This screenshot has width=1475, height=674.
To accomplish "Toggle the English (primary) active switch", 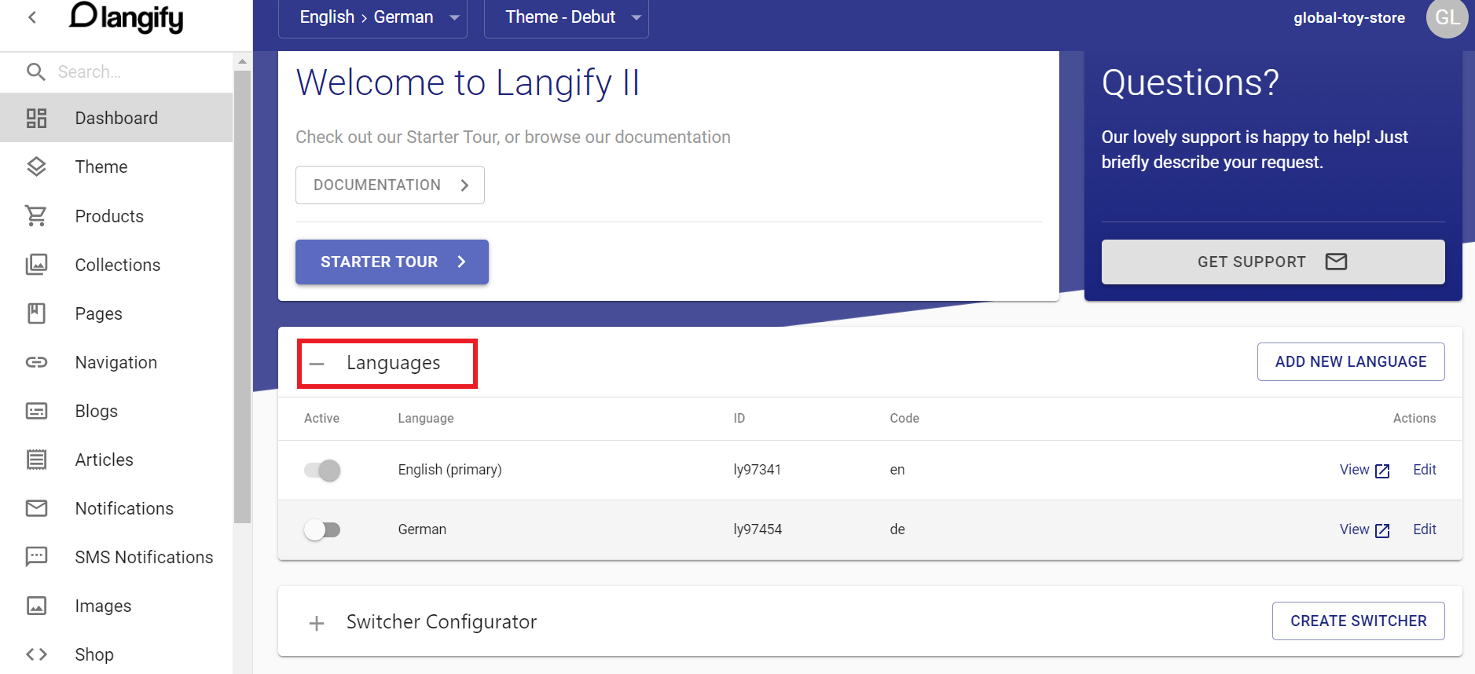I will 322,470.
